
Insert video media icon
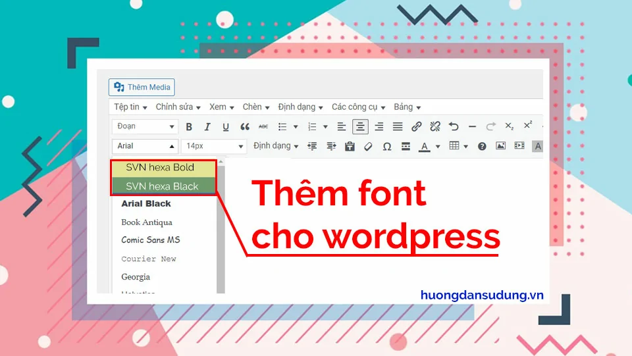pyautogui.click(x=519, y=146)
